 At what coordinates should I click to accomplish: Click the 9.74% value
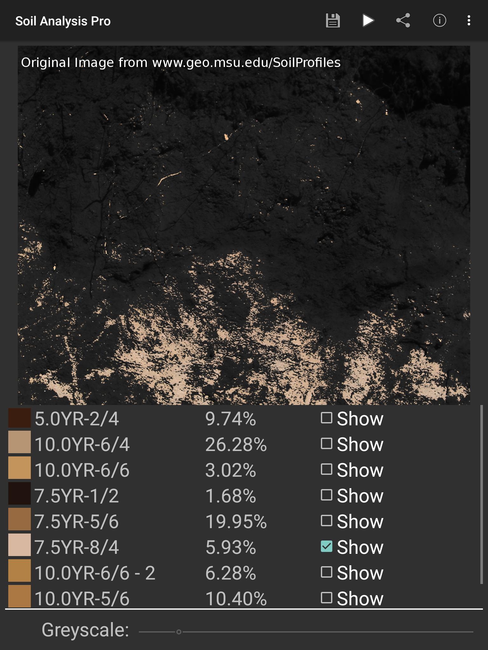point(231,419)
